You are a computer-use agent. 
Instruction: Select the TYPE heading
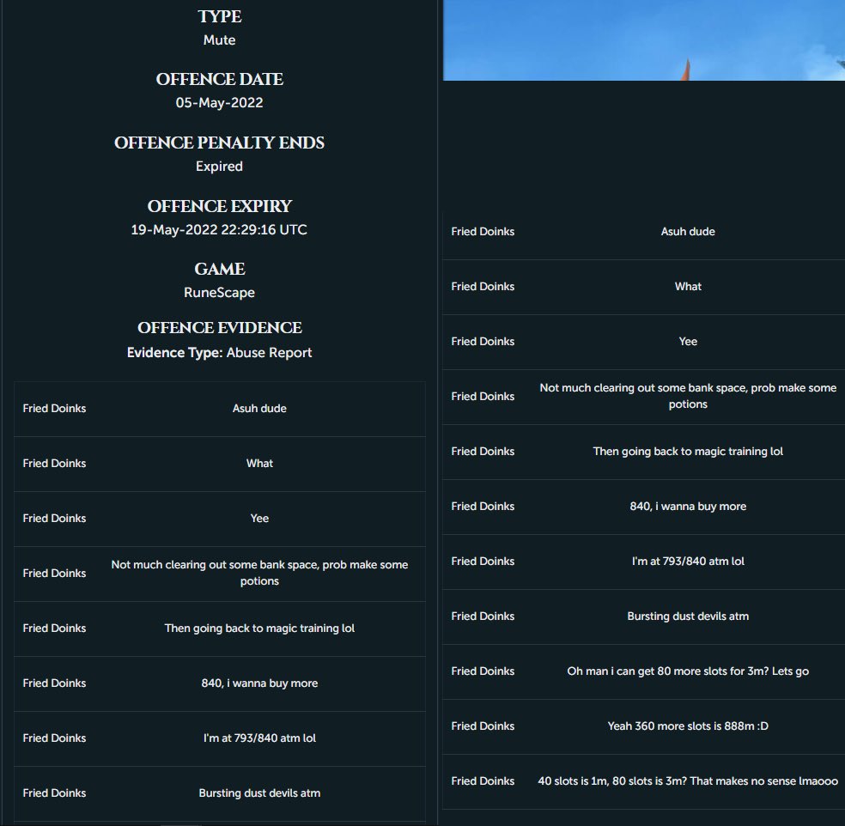point(219,16)
